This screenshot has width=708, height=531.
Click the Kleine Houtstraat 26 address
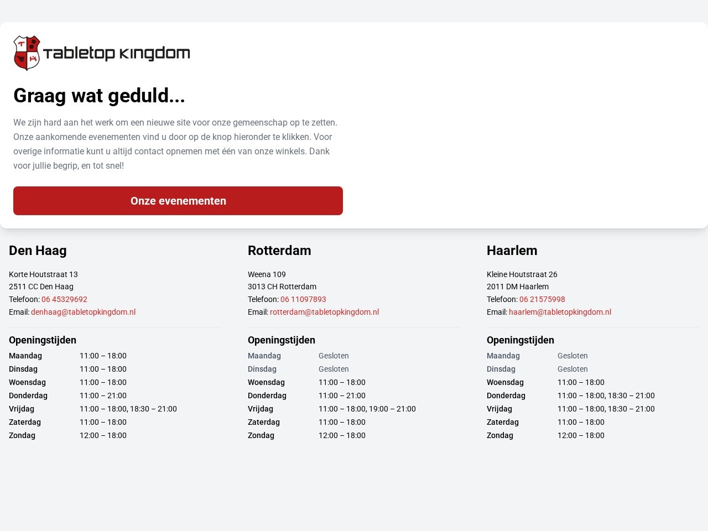click(x=522, y=274)
